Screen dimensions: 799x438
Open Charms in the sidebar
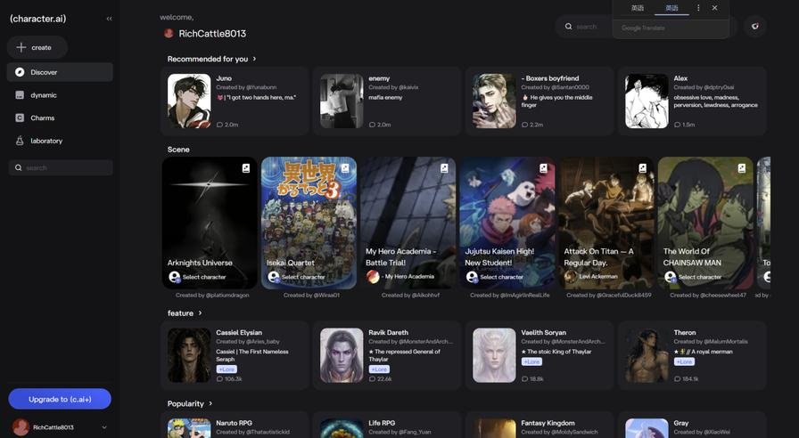60,118
